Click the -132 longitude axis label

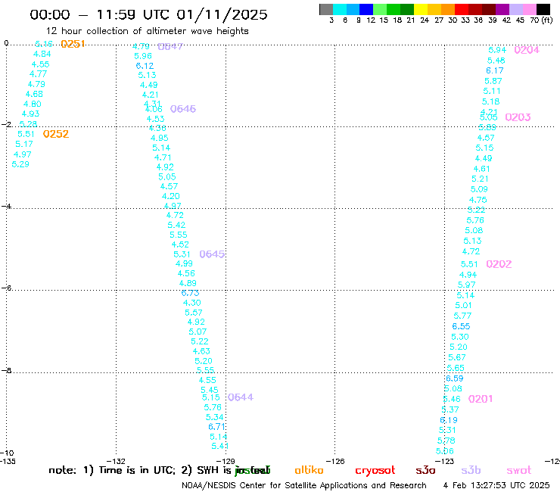116,461
